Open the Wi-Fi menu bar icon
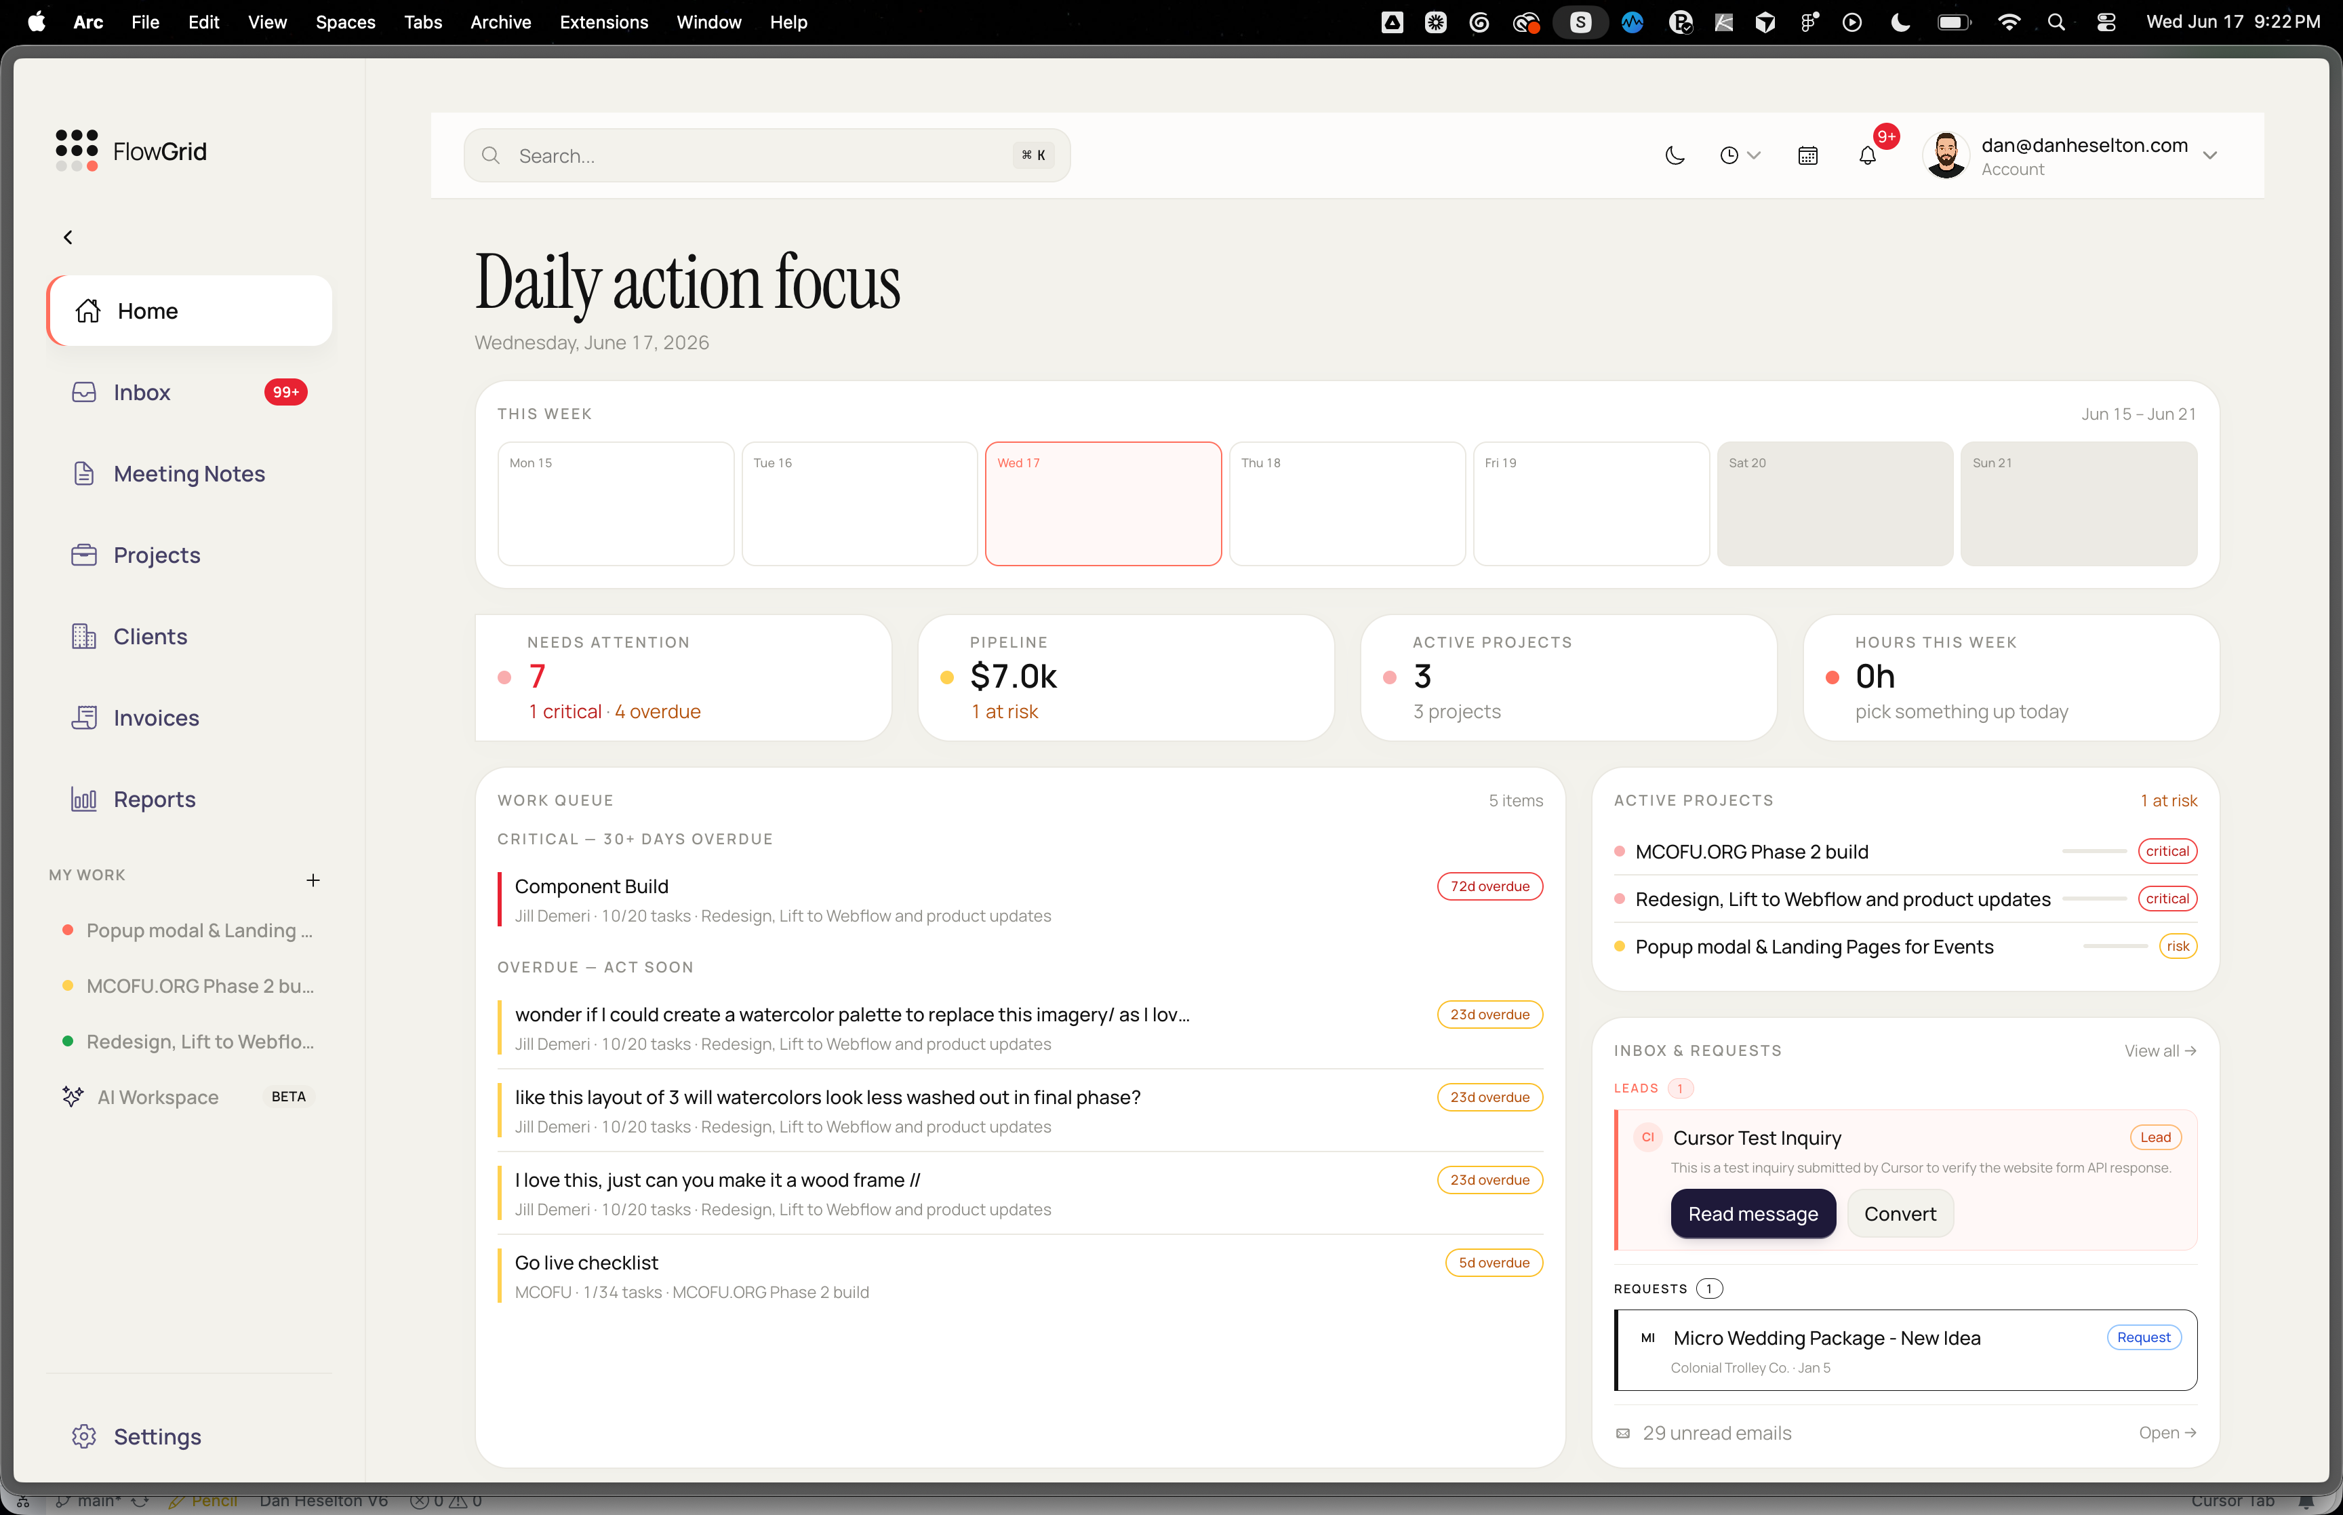 [x=2009, y=22]
